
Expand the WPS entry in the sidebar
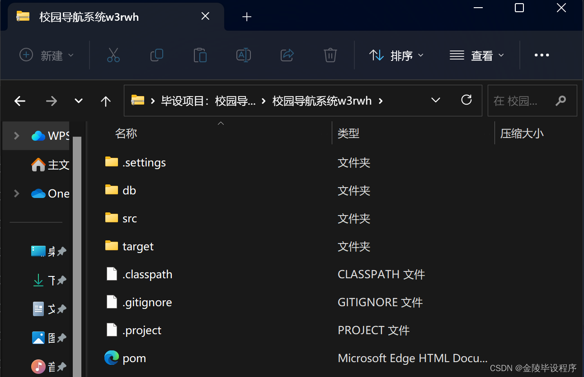[16, 135]
